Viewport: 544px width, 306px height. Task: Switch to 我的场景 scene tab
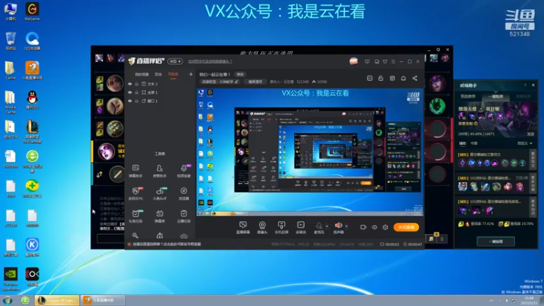[x=141, y=74]
